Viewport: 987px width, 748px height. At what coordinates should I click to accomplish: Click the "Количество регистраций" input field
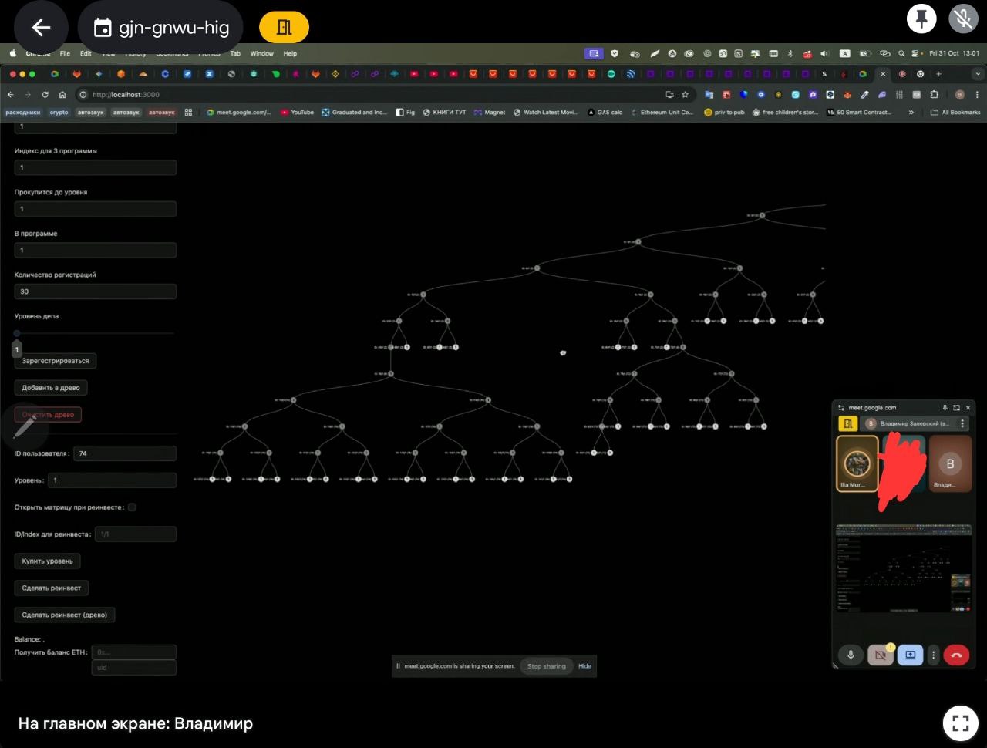95,291
